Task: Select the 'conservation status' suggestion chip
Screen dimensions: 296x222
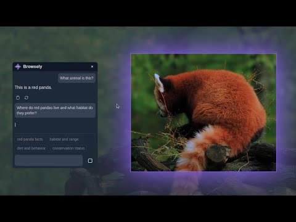Action: 68,148
